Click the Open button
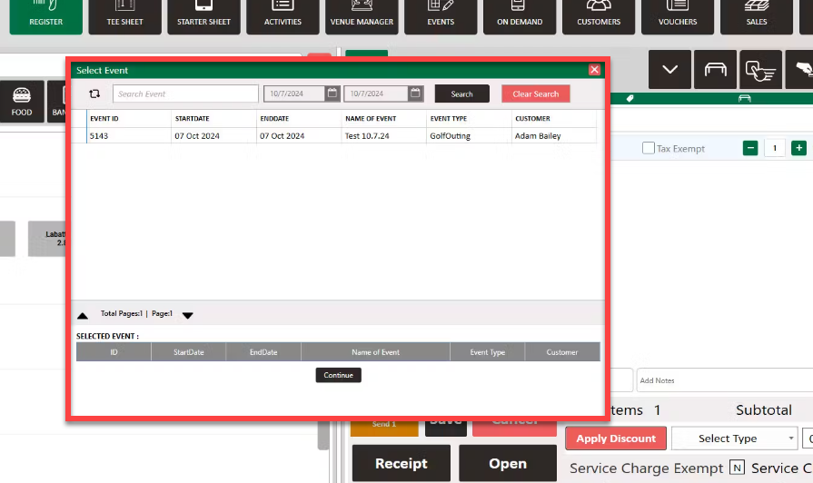This screenshot has width=813, height=483. tap(508, 463)
